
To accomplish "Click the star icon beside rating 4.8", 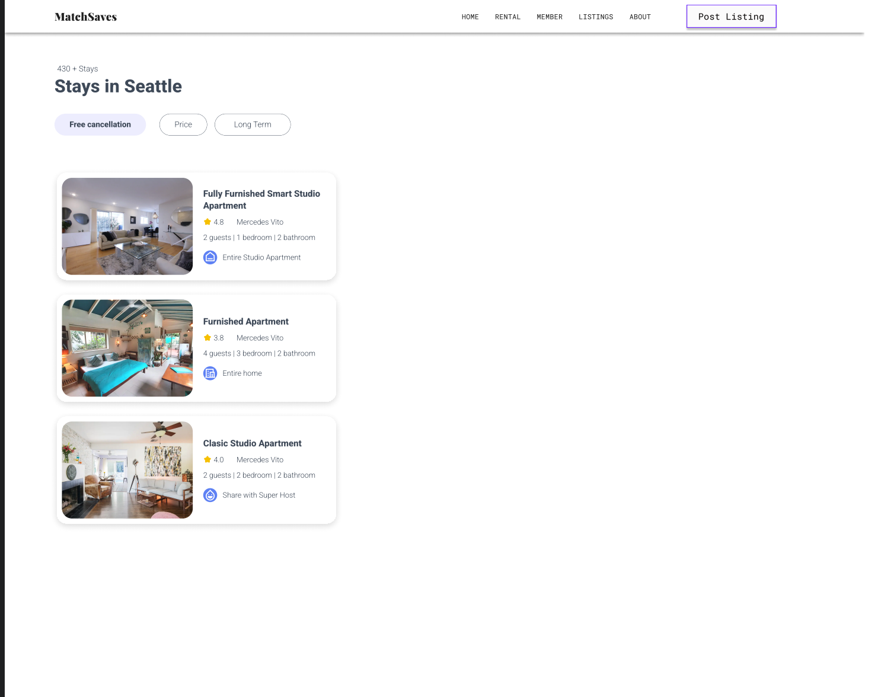I will click(x=207, y=222).
